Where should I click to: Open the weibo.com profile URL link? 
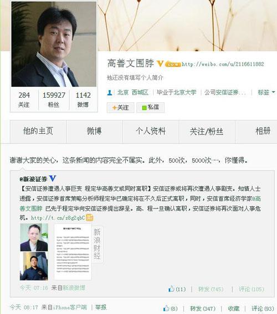223,64
